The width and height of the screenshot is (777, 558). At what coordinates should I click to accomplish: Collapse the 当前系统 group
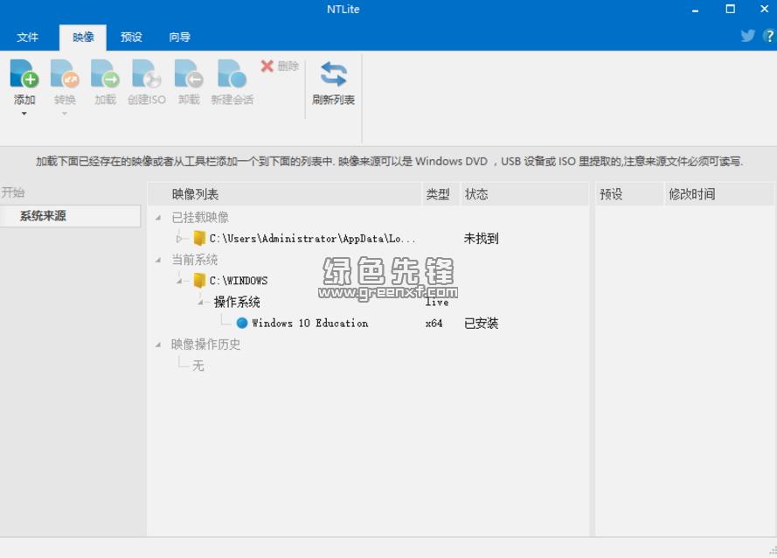click(158, 260)
